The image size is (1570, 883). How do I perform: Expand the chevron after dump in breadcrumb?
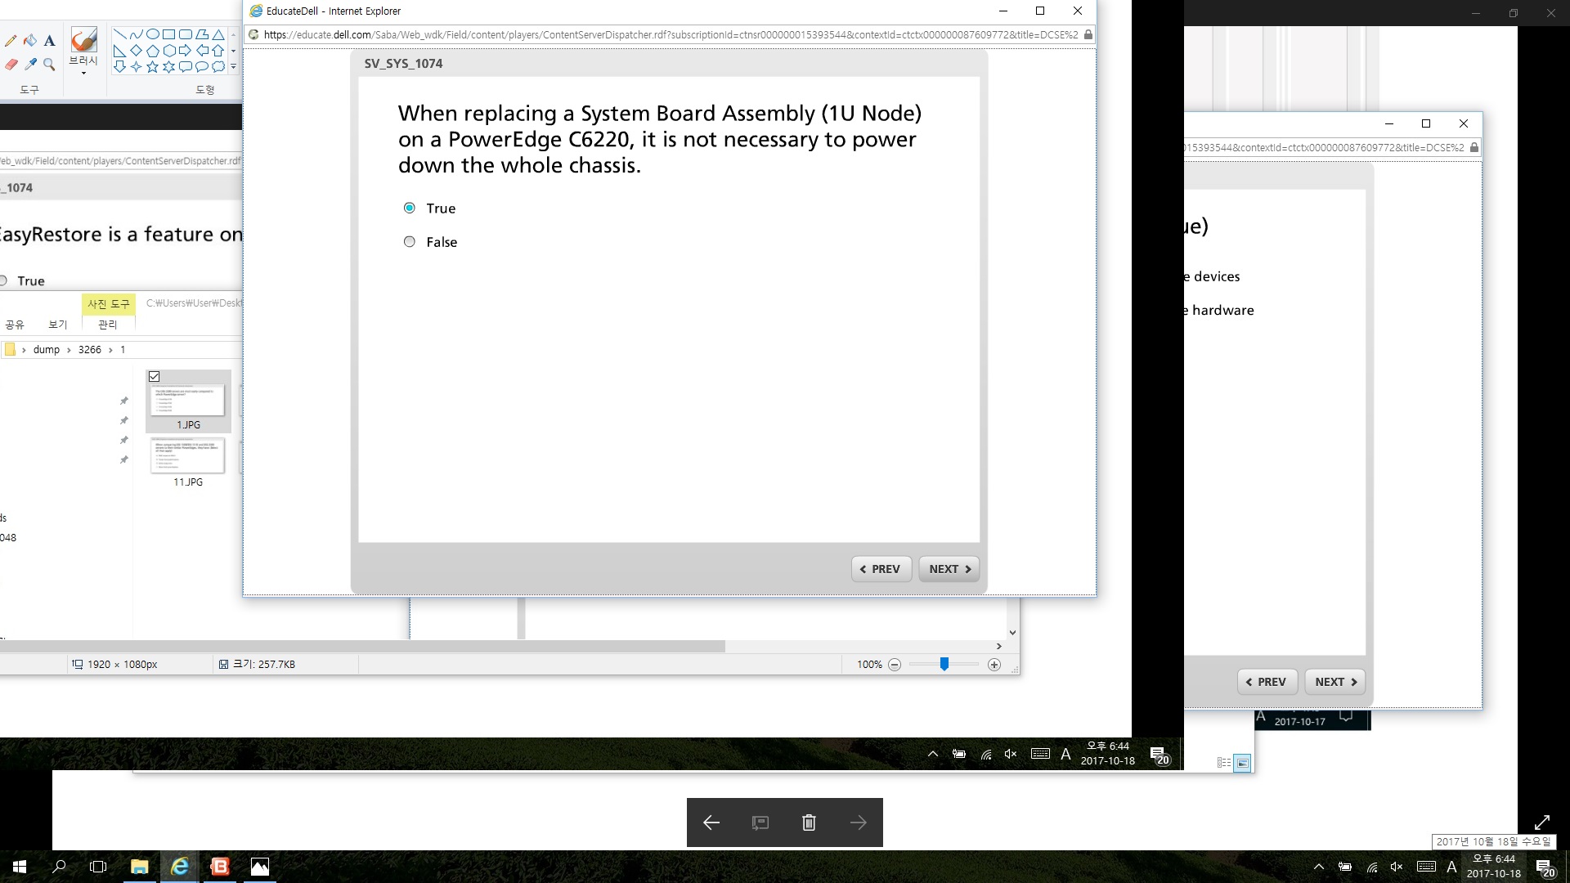click(69, 350)
